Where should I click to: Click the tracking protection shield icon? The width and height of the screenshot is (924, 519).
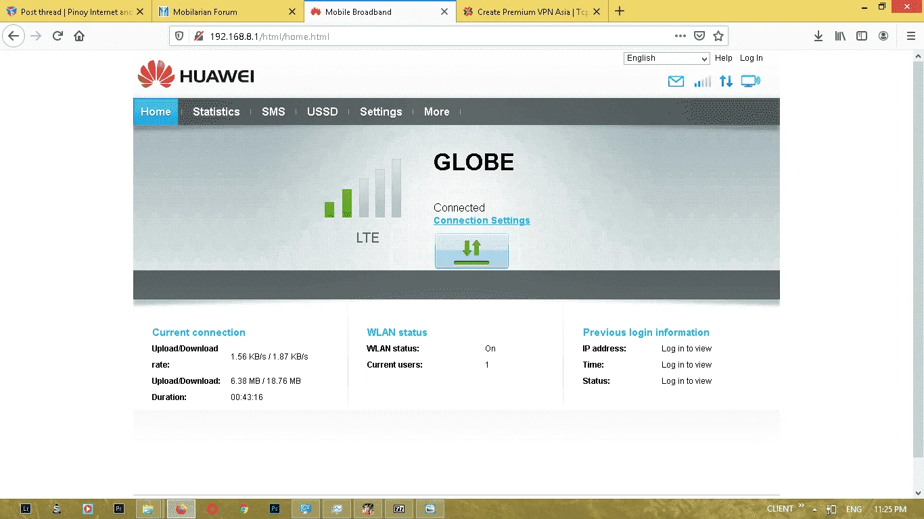click(179, 36)
